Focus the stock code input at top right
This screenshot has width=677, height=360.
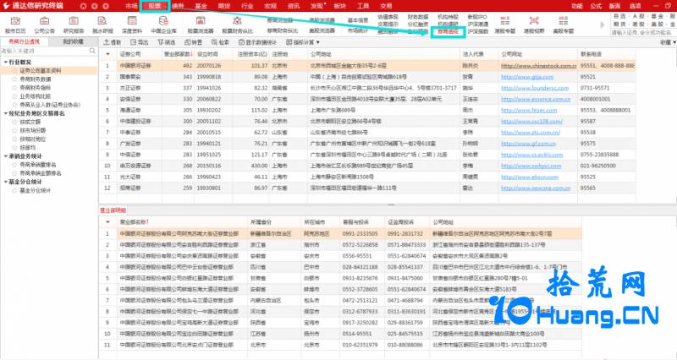pyautogui.click(x=643, y=32)
